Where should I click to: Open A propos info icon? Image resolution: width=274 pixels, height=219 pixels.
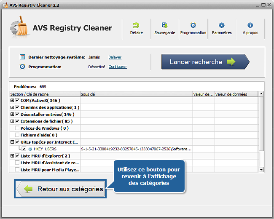pos(250,25)
